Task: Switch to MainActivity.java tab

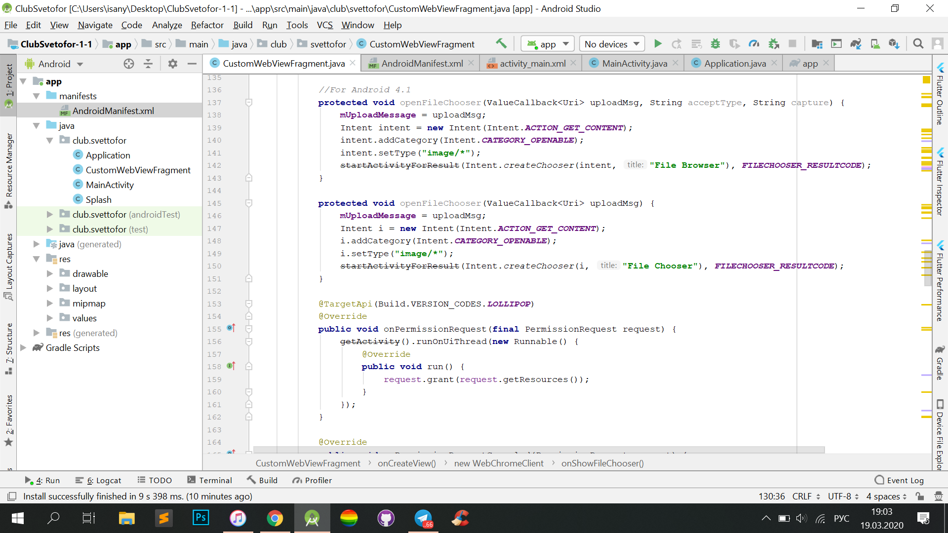Action: click(x=634, y=64)
